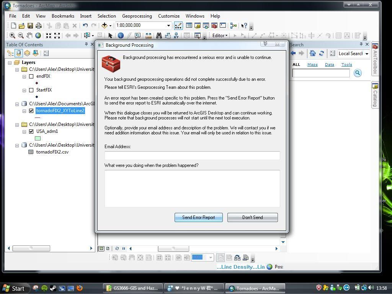Open the Local Search dropdown
This screenshot has width=392, height=294.
tap(366, 54)
